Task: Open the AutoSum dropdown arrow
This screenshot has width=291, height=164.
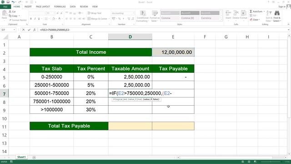Action: [x=264, y=11]
